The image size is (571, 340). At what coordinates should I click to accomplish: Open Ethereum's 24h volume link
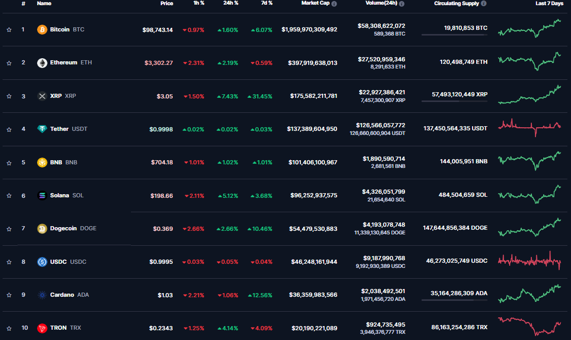[x=381, y=59]
